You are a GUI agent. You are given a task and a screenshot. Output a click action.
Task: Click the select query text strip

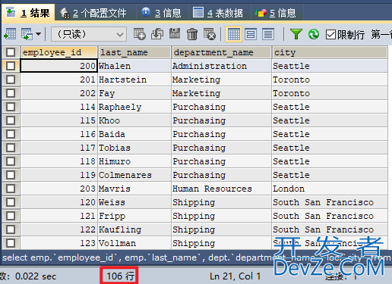click(196, 257)
